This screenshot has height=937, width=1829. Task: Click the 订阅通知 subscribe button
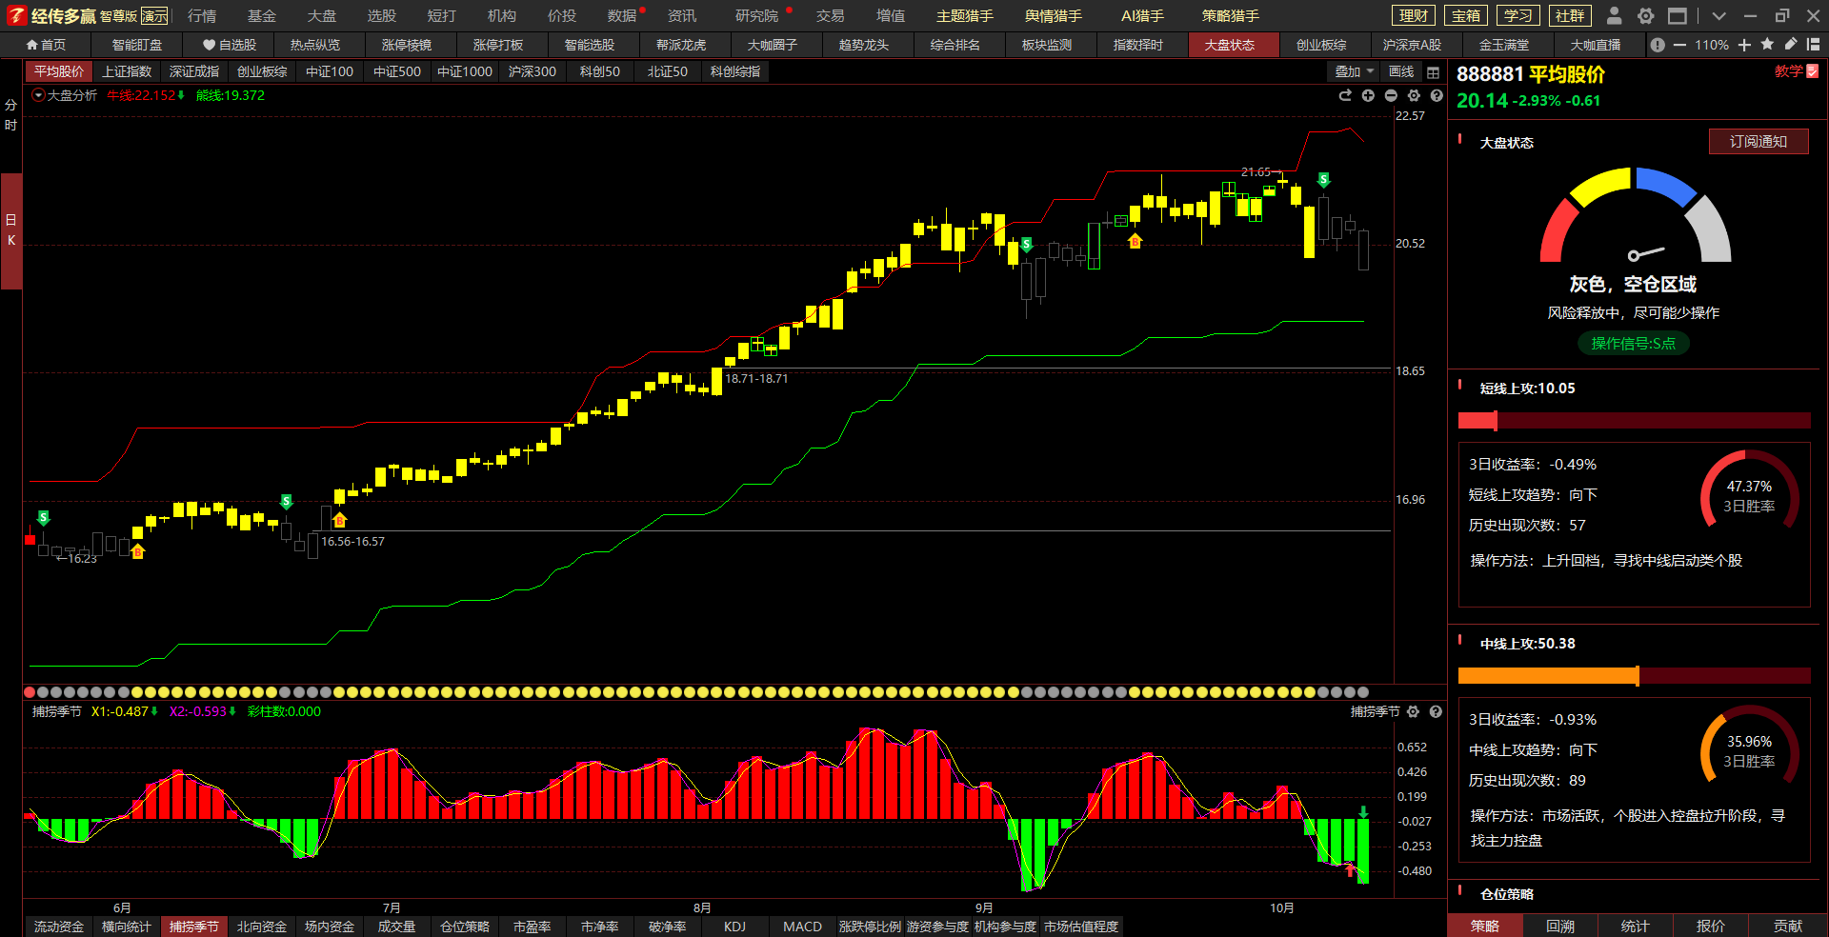point(1758,142)
